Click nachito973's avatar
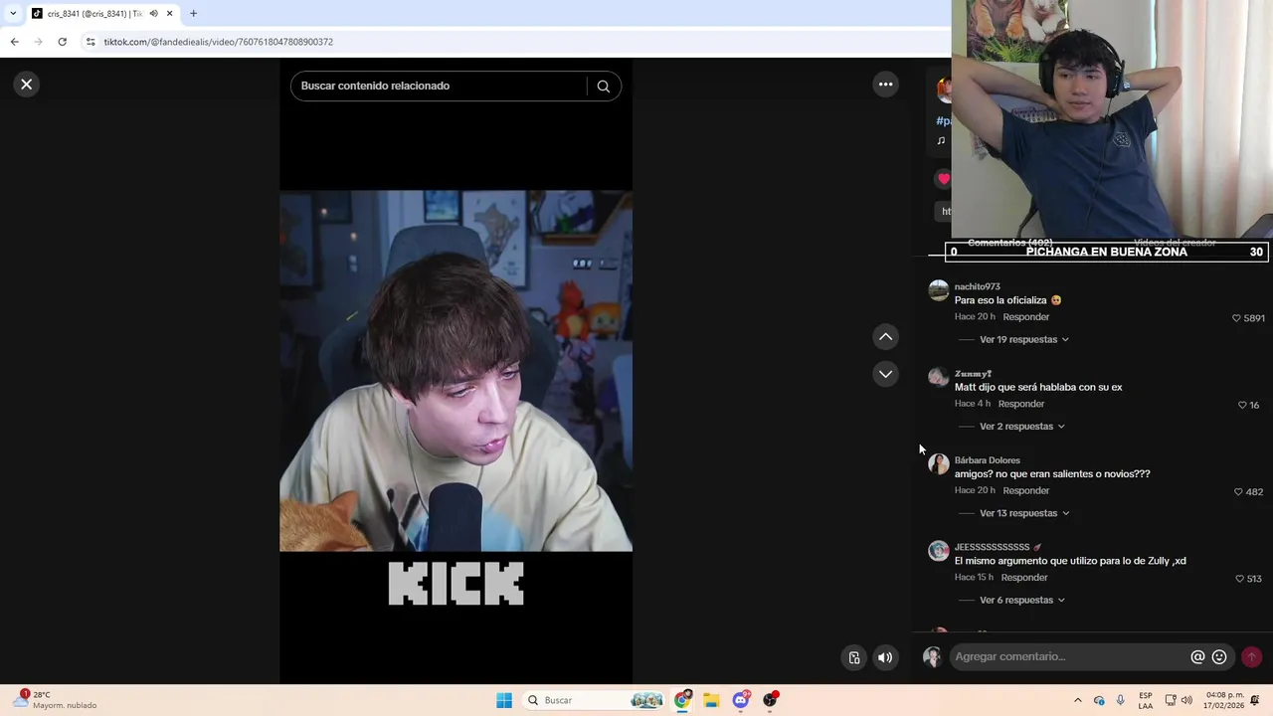Viewport: 1273px width, 716px height. tap(938, 290)
